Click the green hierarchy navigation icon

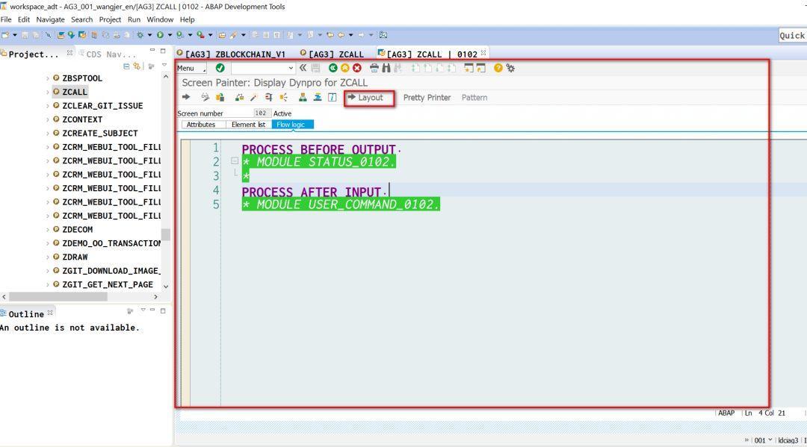pyautogui.click(x=303, y=97)
